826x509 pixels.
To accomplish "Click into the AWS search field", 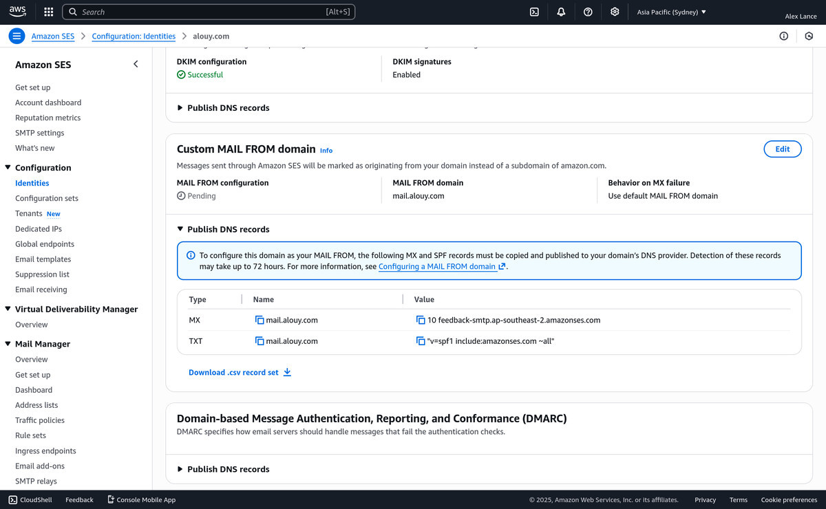I will (x=206, y=12).
